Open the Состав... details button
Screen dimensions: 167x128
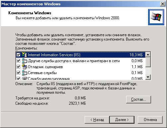[x=138, y=99]
